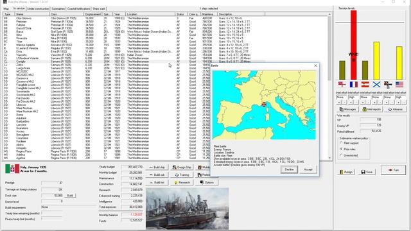Advance the game with Turn button

click(393, 170)
